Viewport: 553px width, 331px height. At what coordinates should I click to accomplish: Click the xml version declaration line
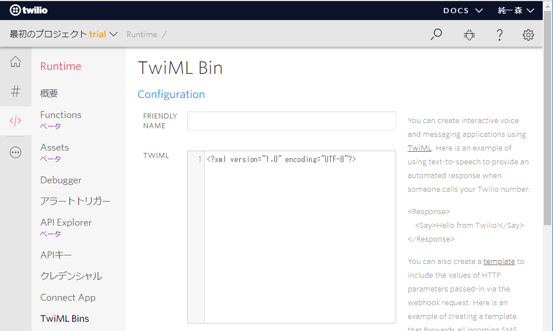click(281, 160)
